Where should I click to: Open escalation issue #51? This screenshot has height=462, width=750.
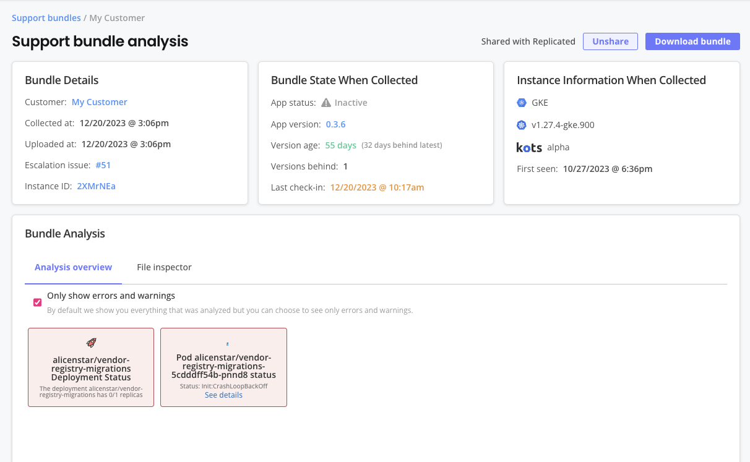point(103,165)
